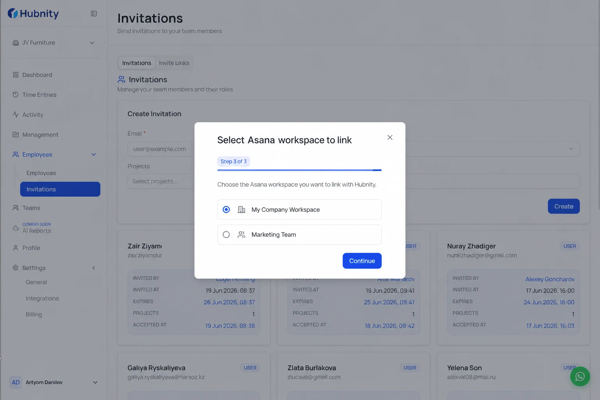Click the 24 Jun 2026, 16:00 expiry date

pyautogui.click(x=549, y=302)
